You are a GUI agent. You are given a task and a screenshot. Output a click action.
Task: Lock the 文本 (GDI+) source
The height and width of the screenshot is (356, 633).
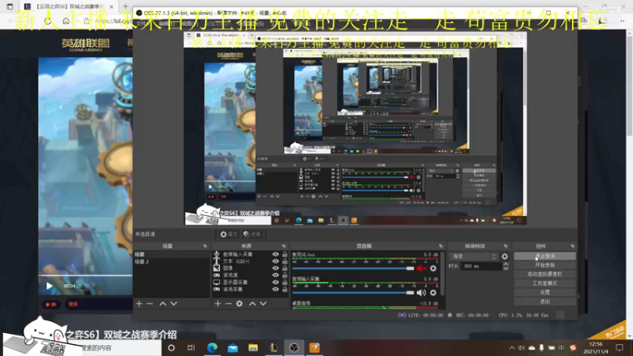click(x=285, y=261)
